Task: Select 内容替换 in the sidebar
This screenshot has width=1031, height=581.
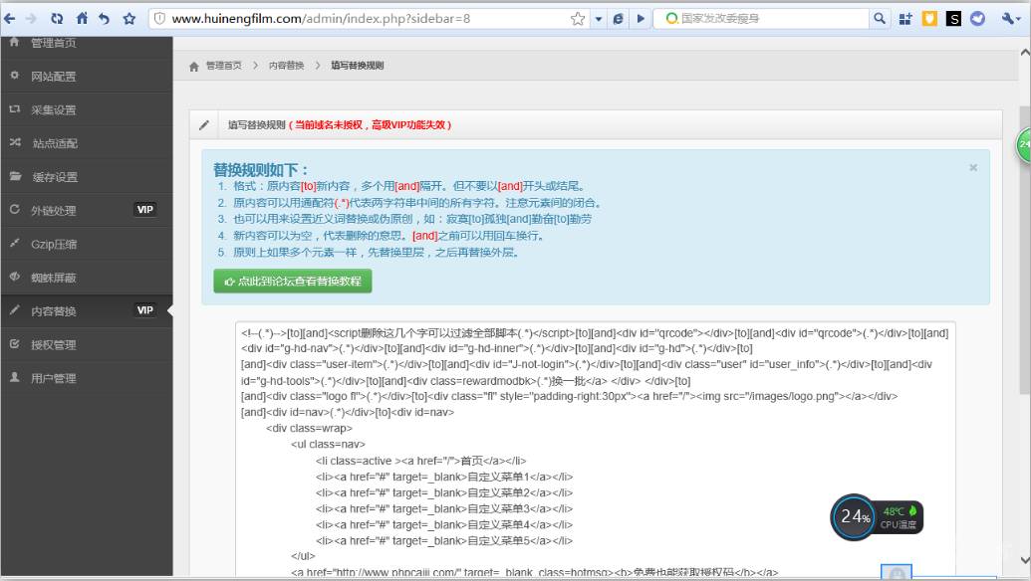Action: 86,310
